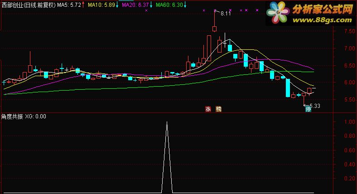357x194 pixels.
Task: Click the cyan 停 badge icon
Action: point(308,109)
